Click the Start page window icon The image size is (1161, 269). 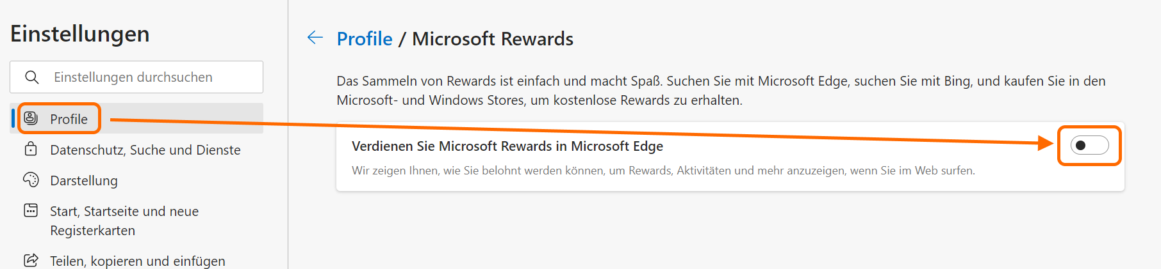tap(31, 210)
